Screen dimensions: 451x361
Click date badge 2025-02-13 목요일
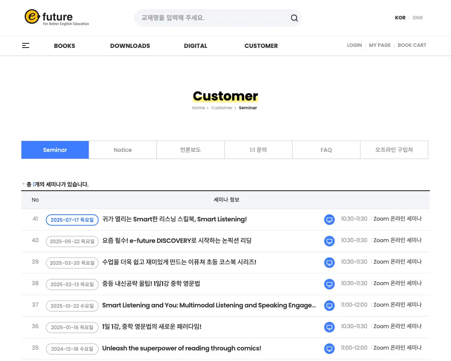point(72,284)
